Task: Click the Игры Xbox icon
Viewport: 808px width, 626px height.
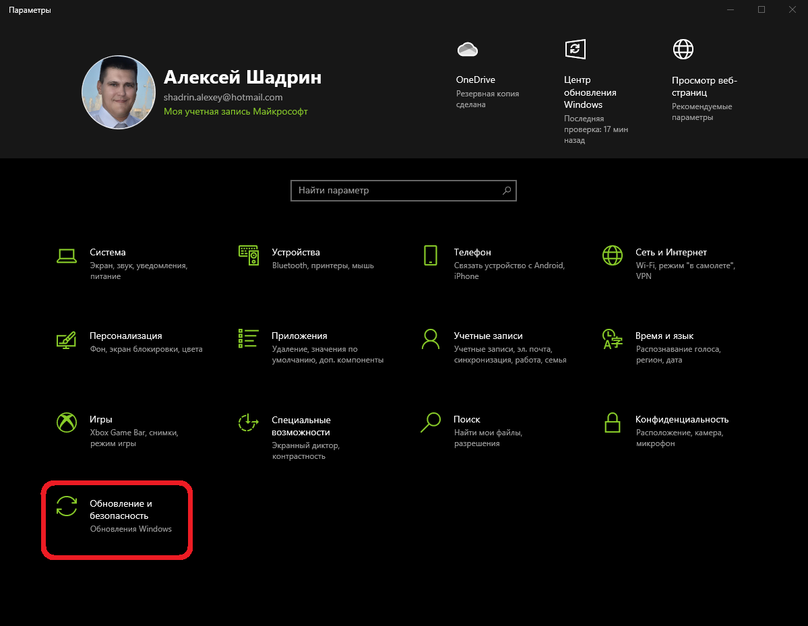Action: pyautogui.click(x=67, y=422)
